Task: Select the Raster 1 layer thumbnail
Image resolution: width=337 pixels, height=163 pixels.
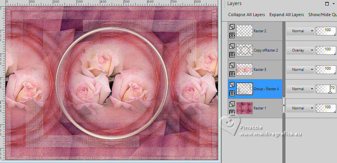Action: coord(245,108)
